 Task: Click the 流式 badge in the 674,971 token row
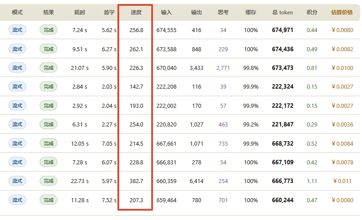[17, 30]
